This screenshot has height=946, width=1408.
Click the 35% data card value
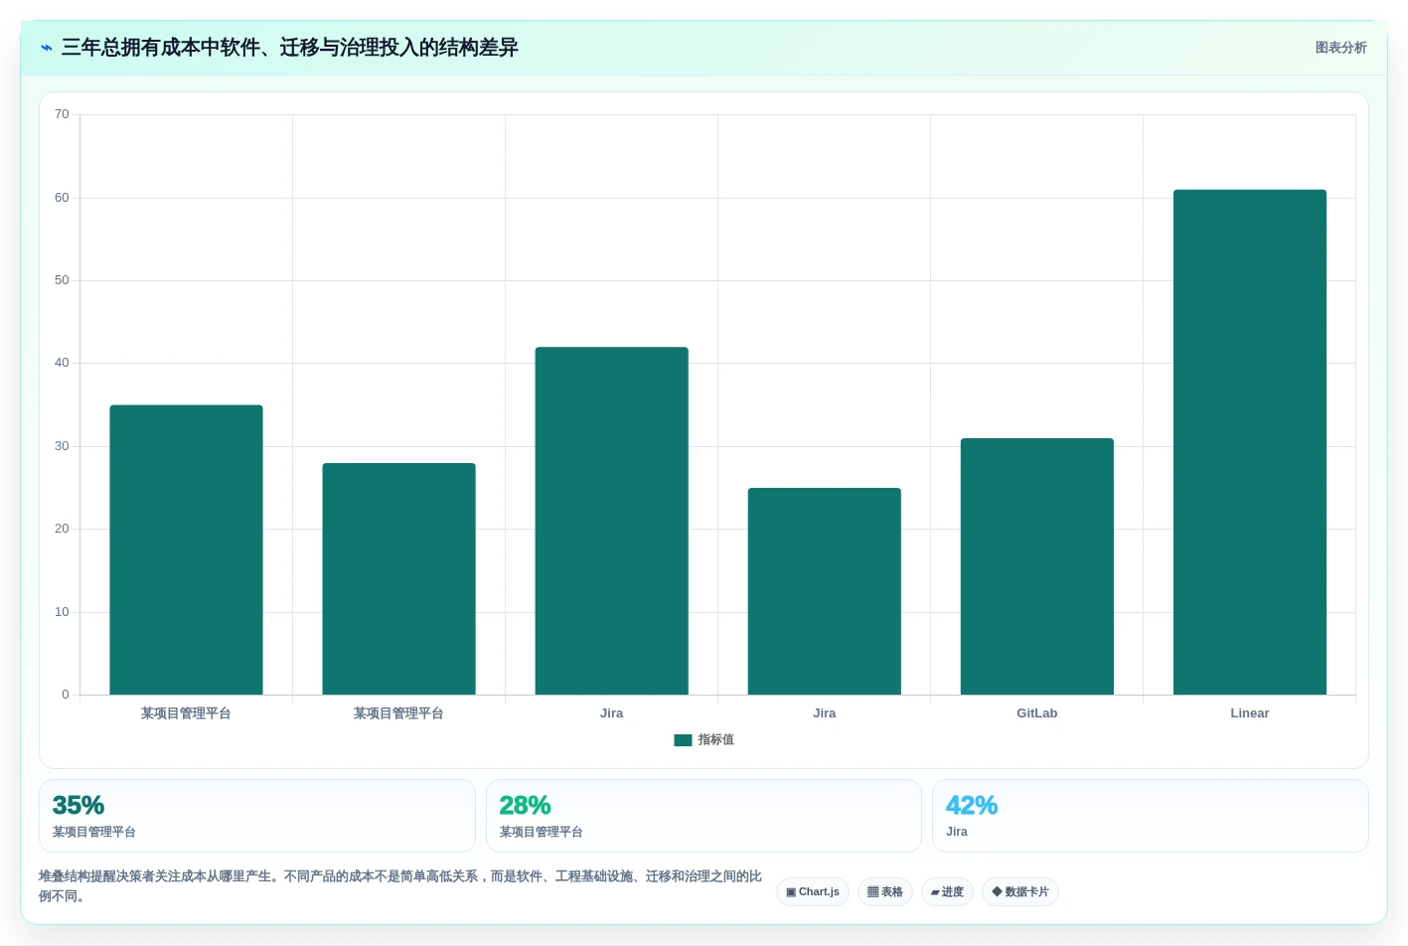78,805
